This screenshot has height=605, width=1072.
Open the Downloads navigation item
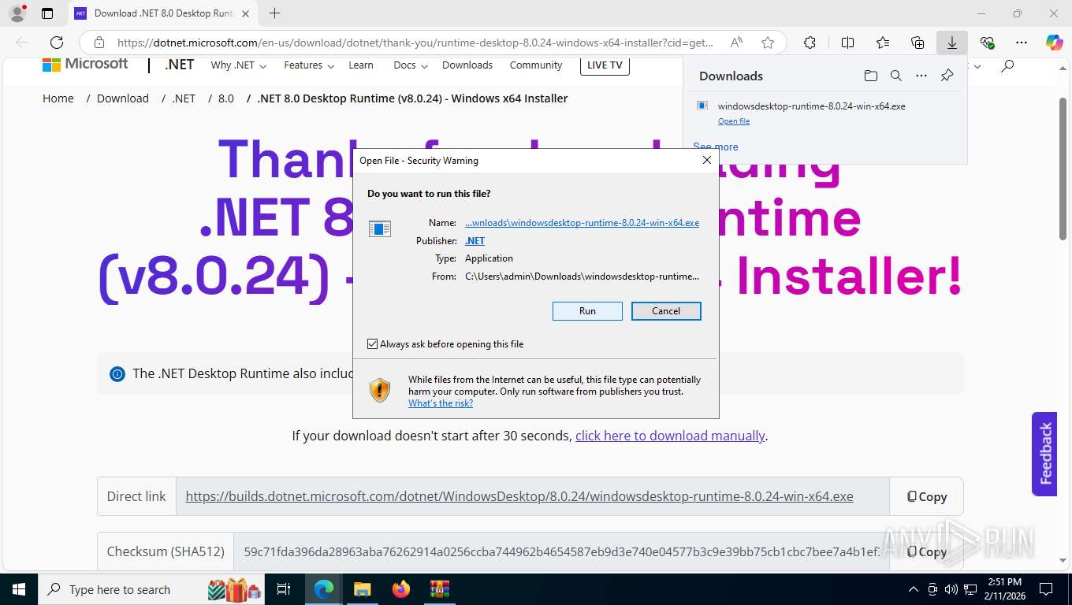(x=467, y=65)
